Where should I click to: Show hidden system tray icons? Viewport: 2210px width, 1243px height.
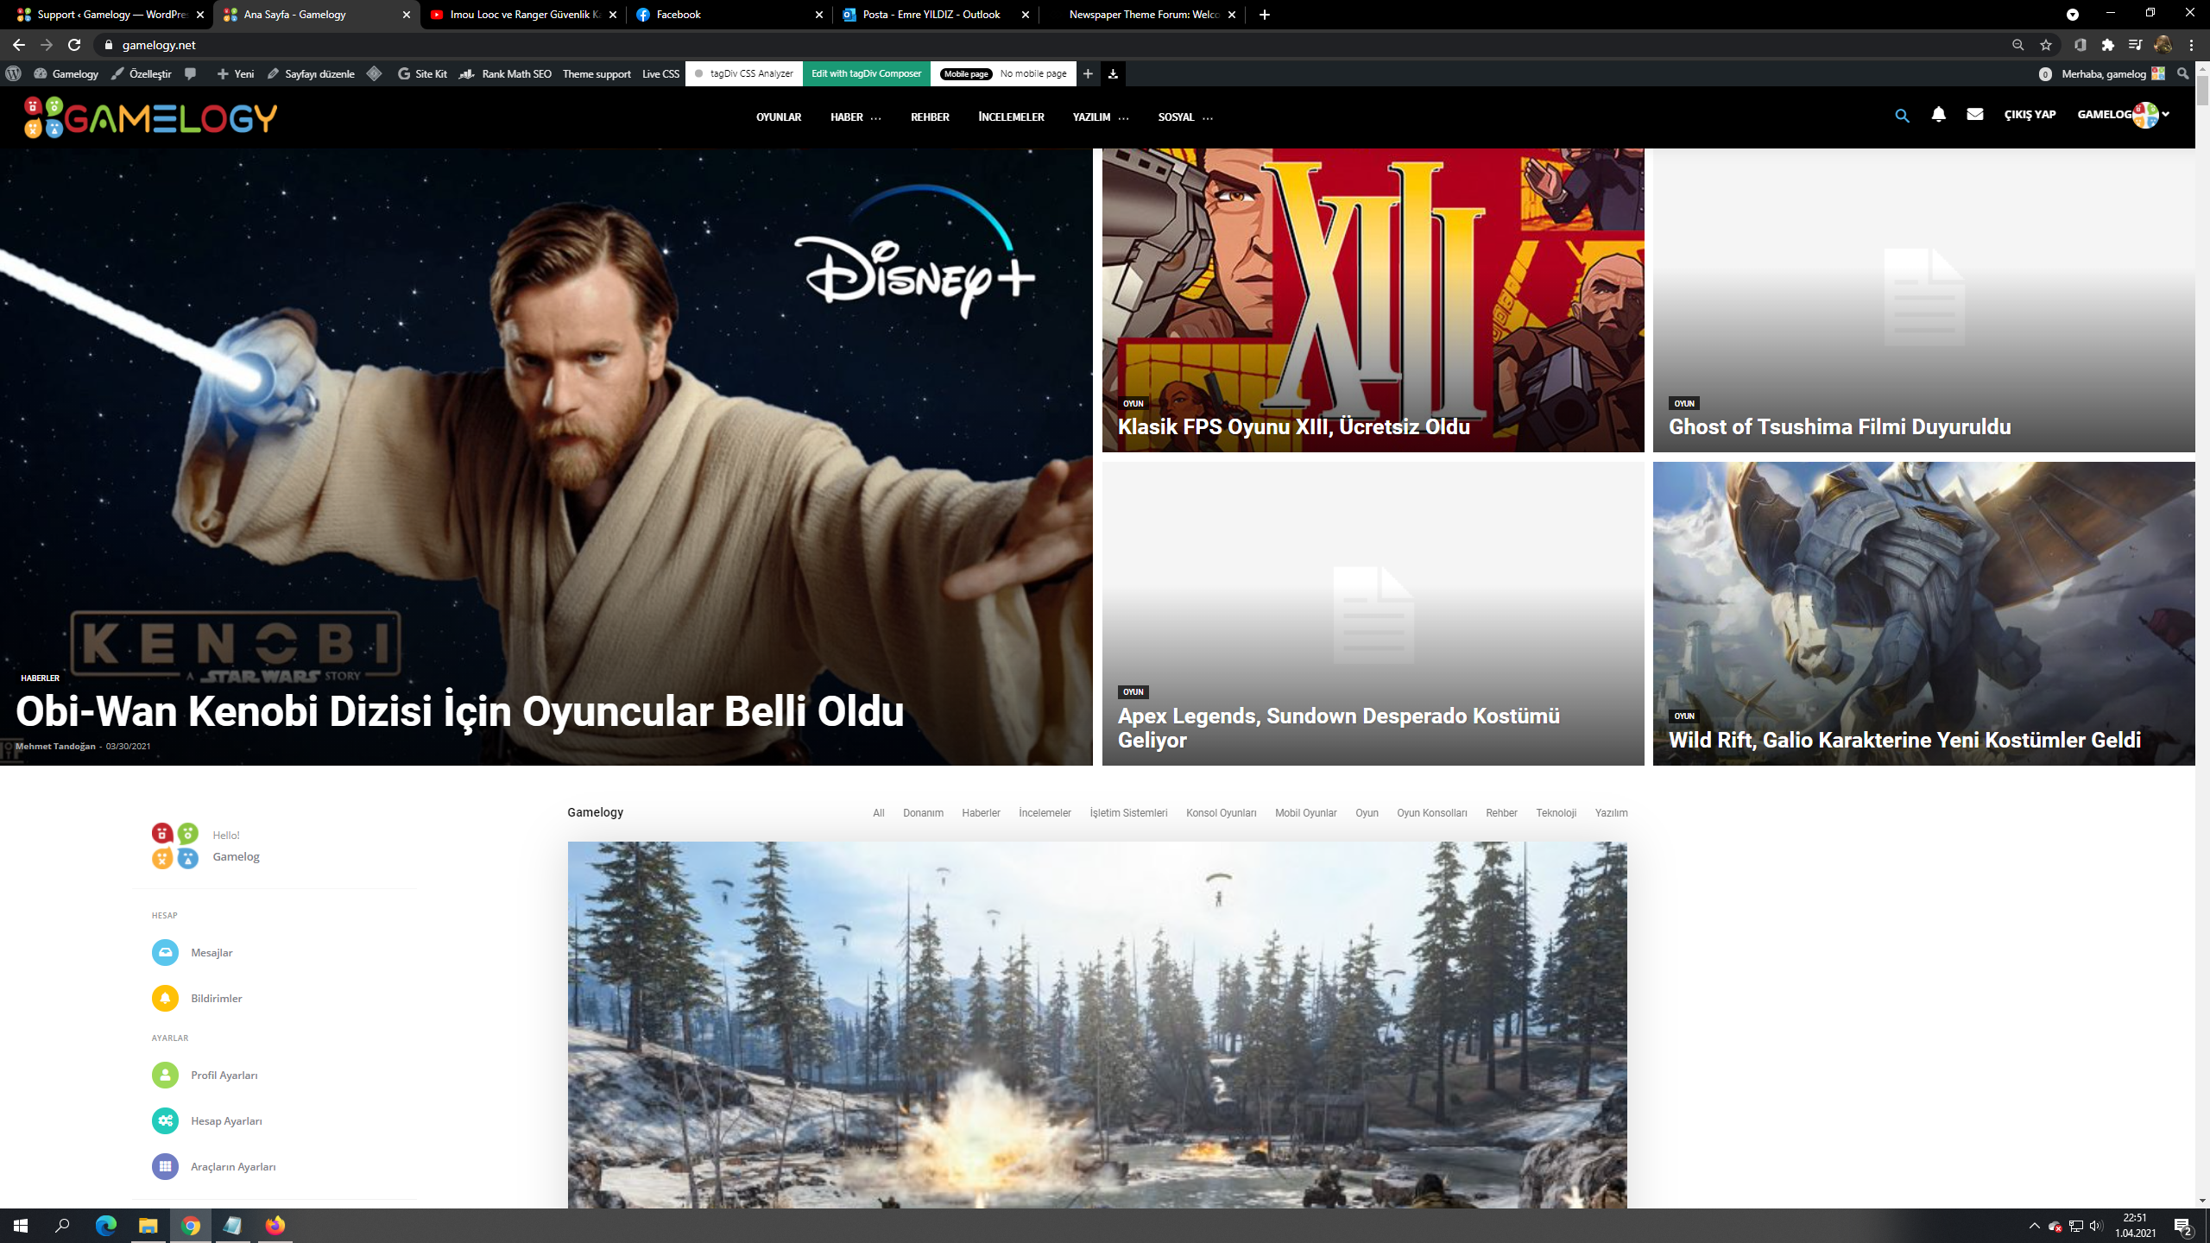[x=2034, y=1226]
